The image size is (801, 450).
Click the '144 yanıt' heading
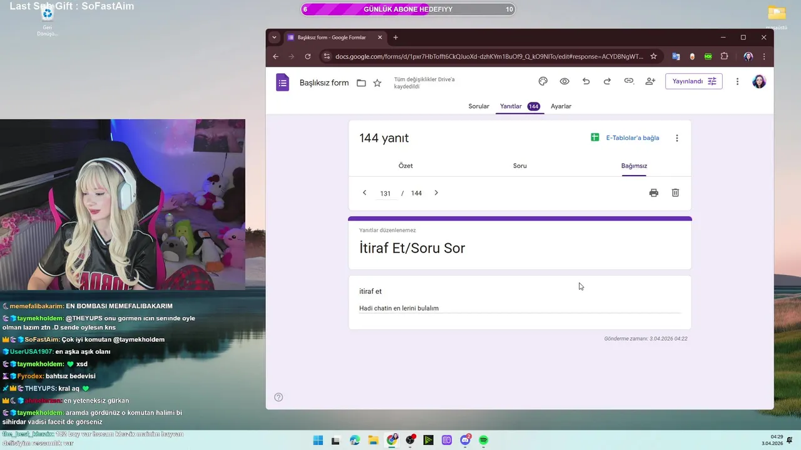[x=384, y=138]
